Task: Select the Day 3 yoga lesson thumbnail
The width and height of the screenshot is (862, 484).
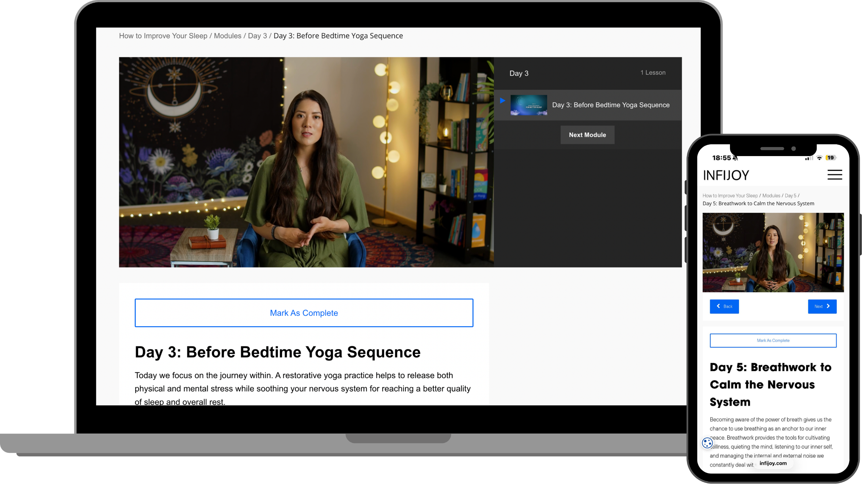Action: pos(528,105)
